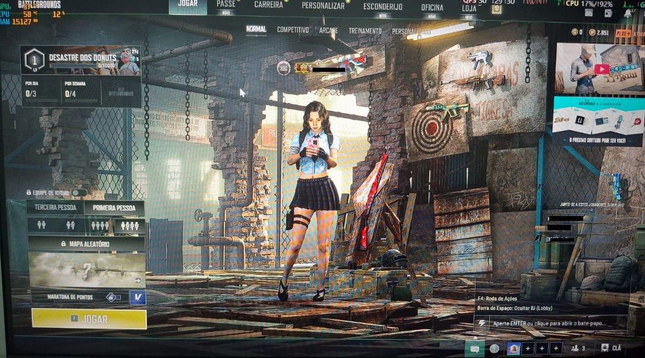Open the CLÃ clan menu
Screen dimensions: 645x358
pyautogui.click(x=611, y=348)
